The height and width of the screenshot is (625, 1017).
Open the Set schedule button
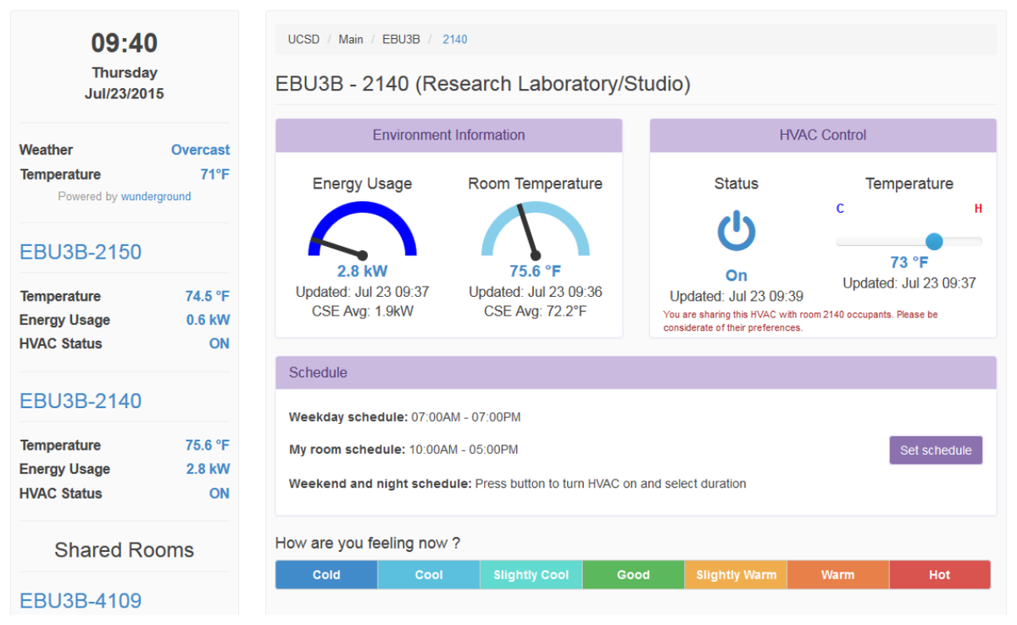pos(936,450)
